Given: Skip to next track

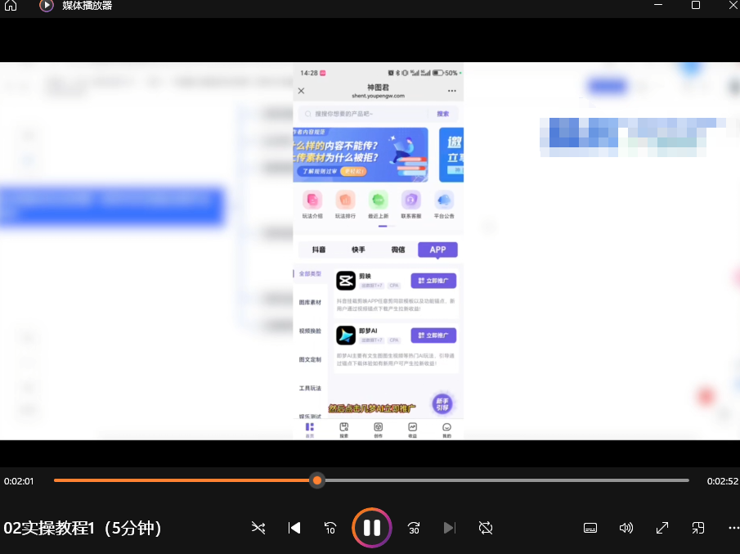Looking at the screenshot, I should click(450, 528).
